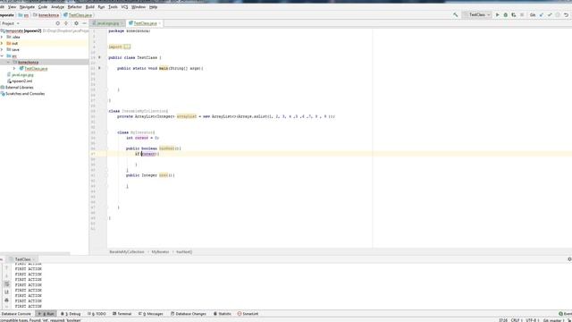Toggle scroll-to-end in the Run console sidebar
This screenshot has width=572, height=322.
(6, 292)
